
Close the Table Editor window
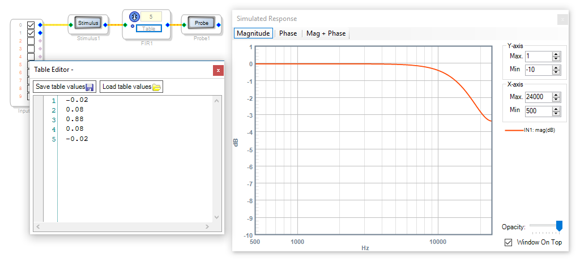pos(218,70)
